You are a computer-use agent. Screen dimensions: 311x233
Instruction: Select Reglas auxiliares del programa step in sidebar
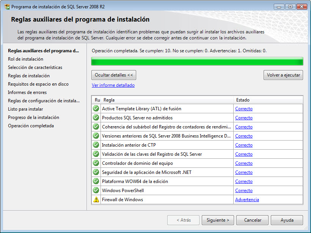pos(44,51)
